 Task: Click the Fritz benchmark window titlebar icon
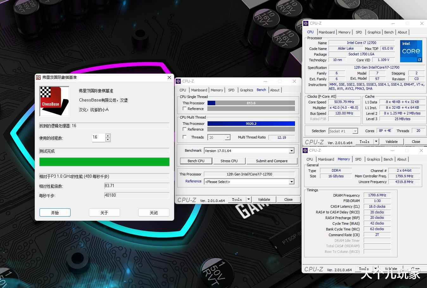point(39,77)
